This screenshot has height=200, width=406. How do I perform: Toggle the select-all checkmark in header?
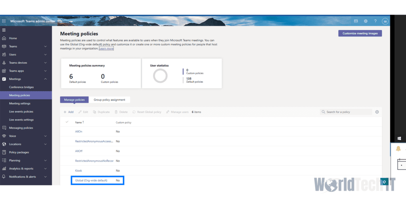coord(67,122)
